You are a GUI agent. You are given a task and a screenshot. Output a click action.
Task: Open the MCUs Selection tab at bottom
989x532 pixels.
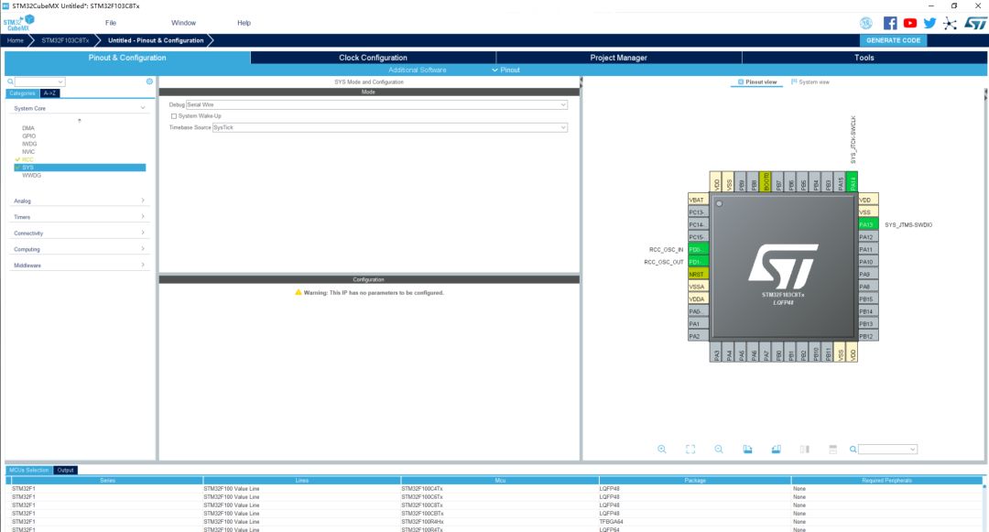coord(28,471)
